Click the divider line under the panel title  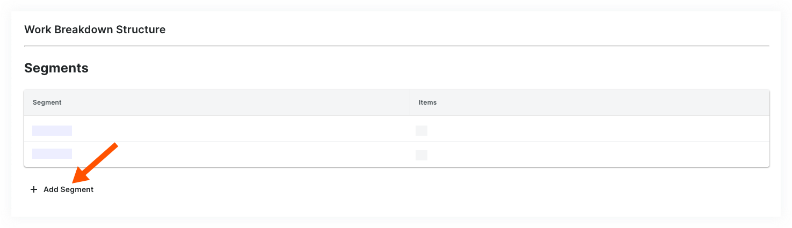click(396, 46)
